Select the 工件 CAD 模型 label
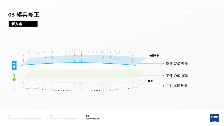 click(x=177, y=76)
